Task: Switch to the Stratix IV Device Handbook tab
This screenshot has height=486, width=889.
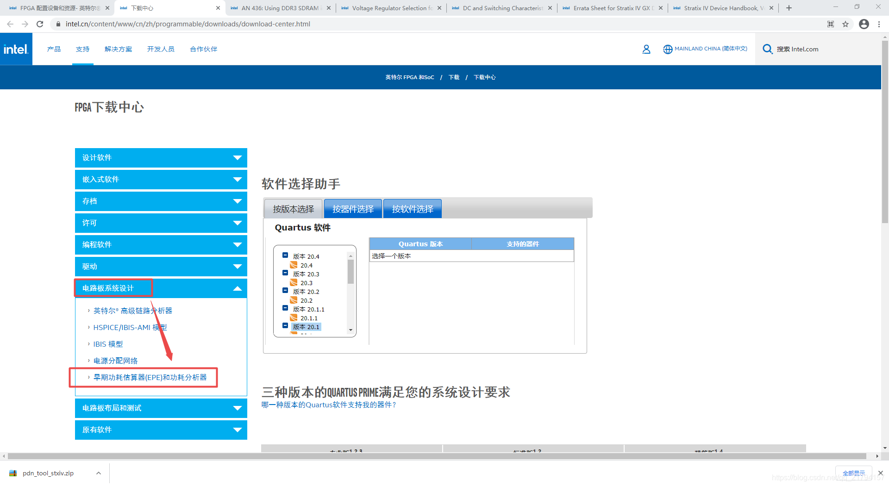Action: [x=723, y=8]
